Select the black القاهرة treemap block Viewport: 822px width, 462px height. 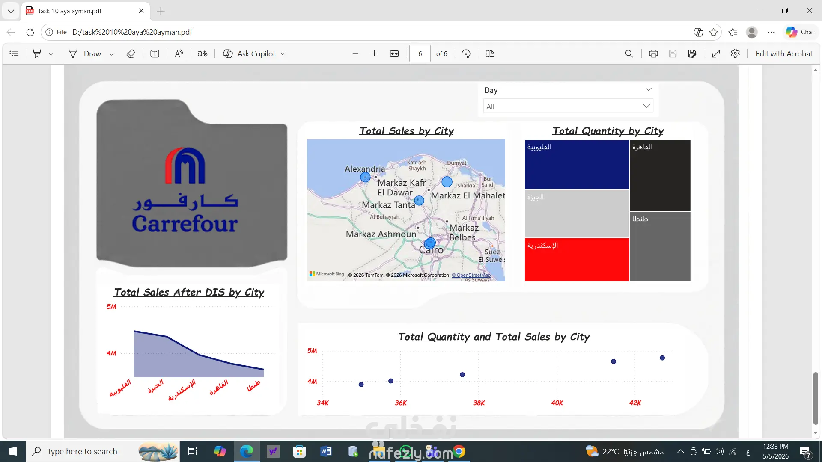(x=660, y=175)
